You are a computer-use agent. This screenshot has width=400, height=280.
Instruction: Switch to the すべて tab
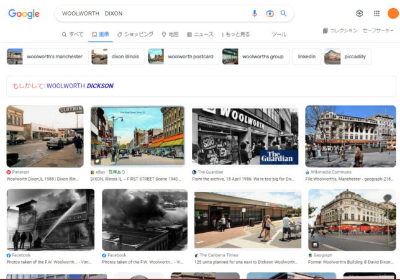[73, 34]
